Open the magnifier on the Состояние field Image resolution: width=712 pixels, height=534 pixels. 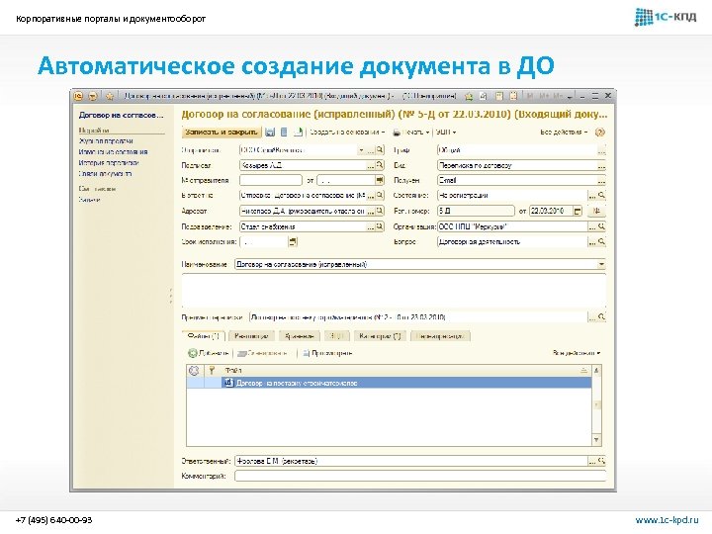(x=601, y=195)
